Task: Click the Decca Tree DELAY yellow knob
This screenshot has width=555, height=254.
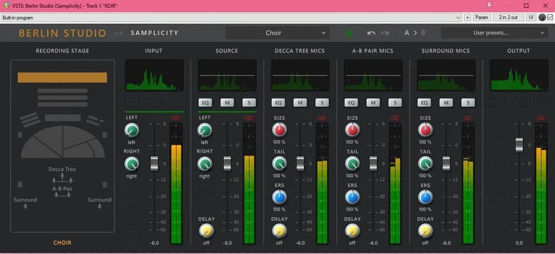Action: click(279, 231)
